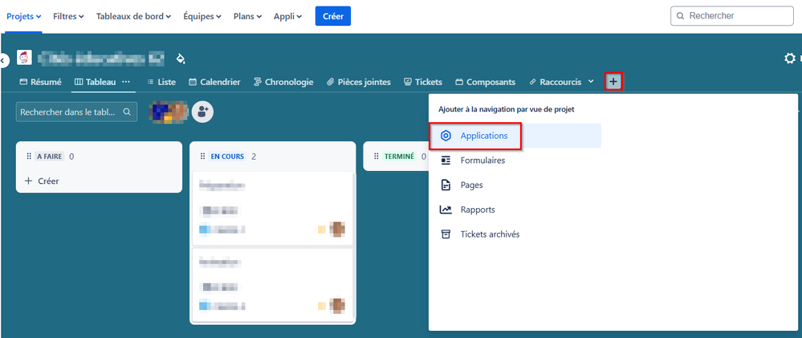Open the Tableau tab more options menu
This screenshot has width=802, height=338.
coord(126,82)
